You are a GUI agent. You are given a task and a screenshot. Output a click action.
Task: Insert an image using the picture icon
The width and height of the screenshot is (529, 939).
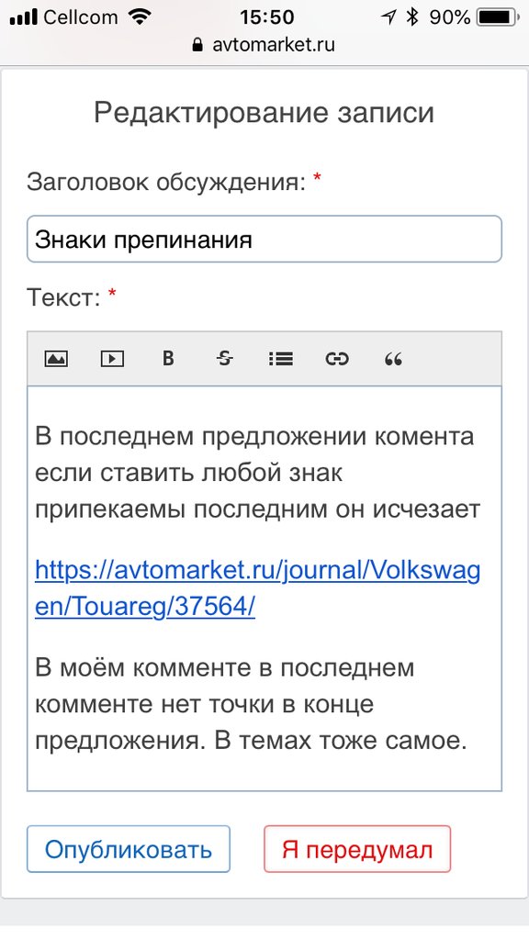point(56,359)
